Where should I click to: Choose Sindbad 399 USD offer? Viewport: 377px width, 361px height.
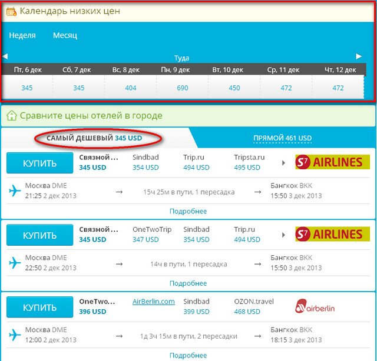coord(196,306)
